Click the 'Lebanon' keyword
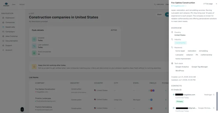 pos(189,55)
